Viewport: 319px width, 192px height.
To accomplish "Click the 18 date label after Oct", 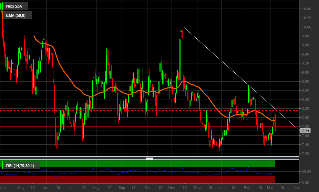I will coord(160,188).
